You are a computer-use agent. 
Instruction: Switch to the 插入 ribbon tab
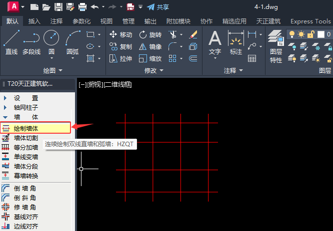pos(34,21)
